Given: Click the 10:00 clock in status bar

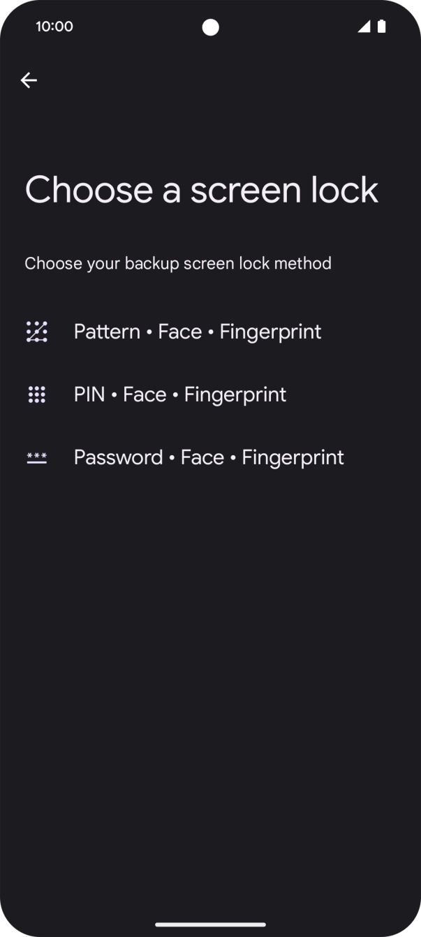Looking at the screenshot, I should pyautogui.click(x=54, y=27).
